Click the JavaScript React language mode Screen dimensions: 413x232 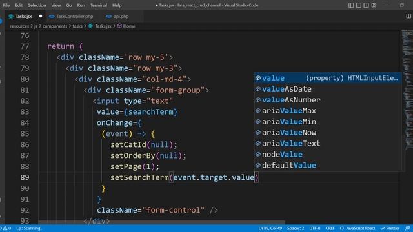pyautogui.click(x=358, y=228)
